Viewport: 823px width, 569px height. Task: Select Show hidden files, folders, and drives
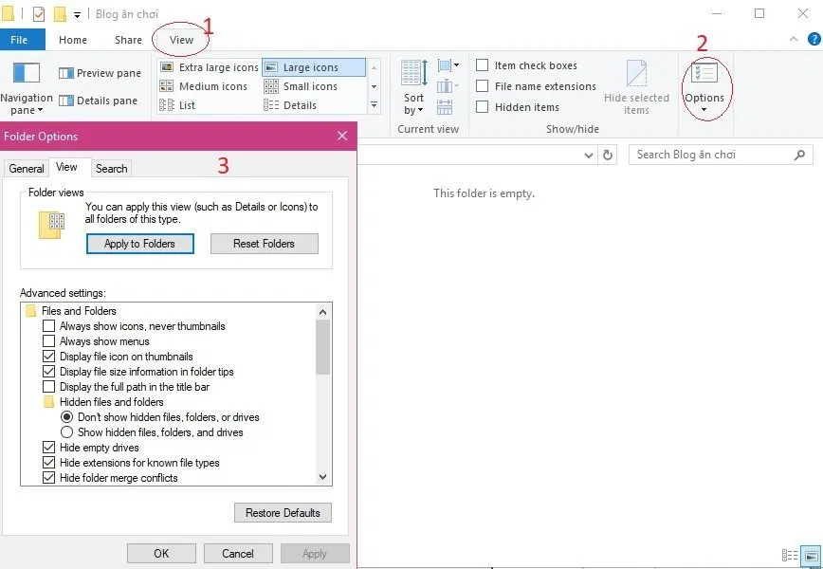pyautogui.click(x=65, y=431)
